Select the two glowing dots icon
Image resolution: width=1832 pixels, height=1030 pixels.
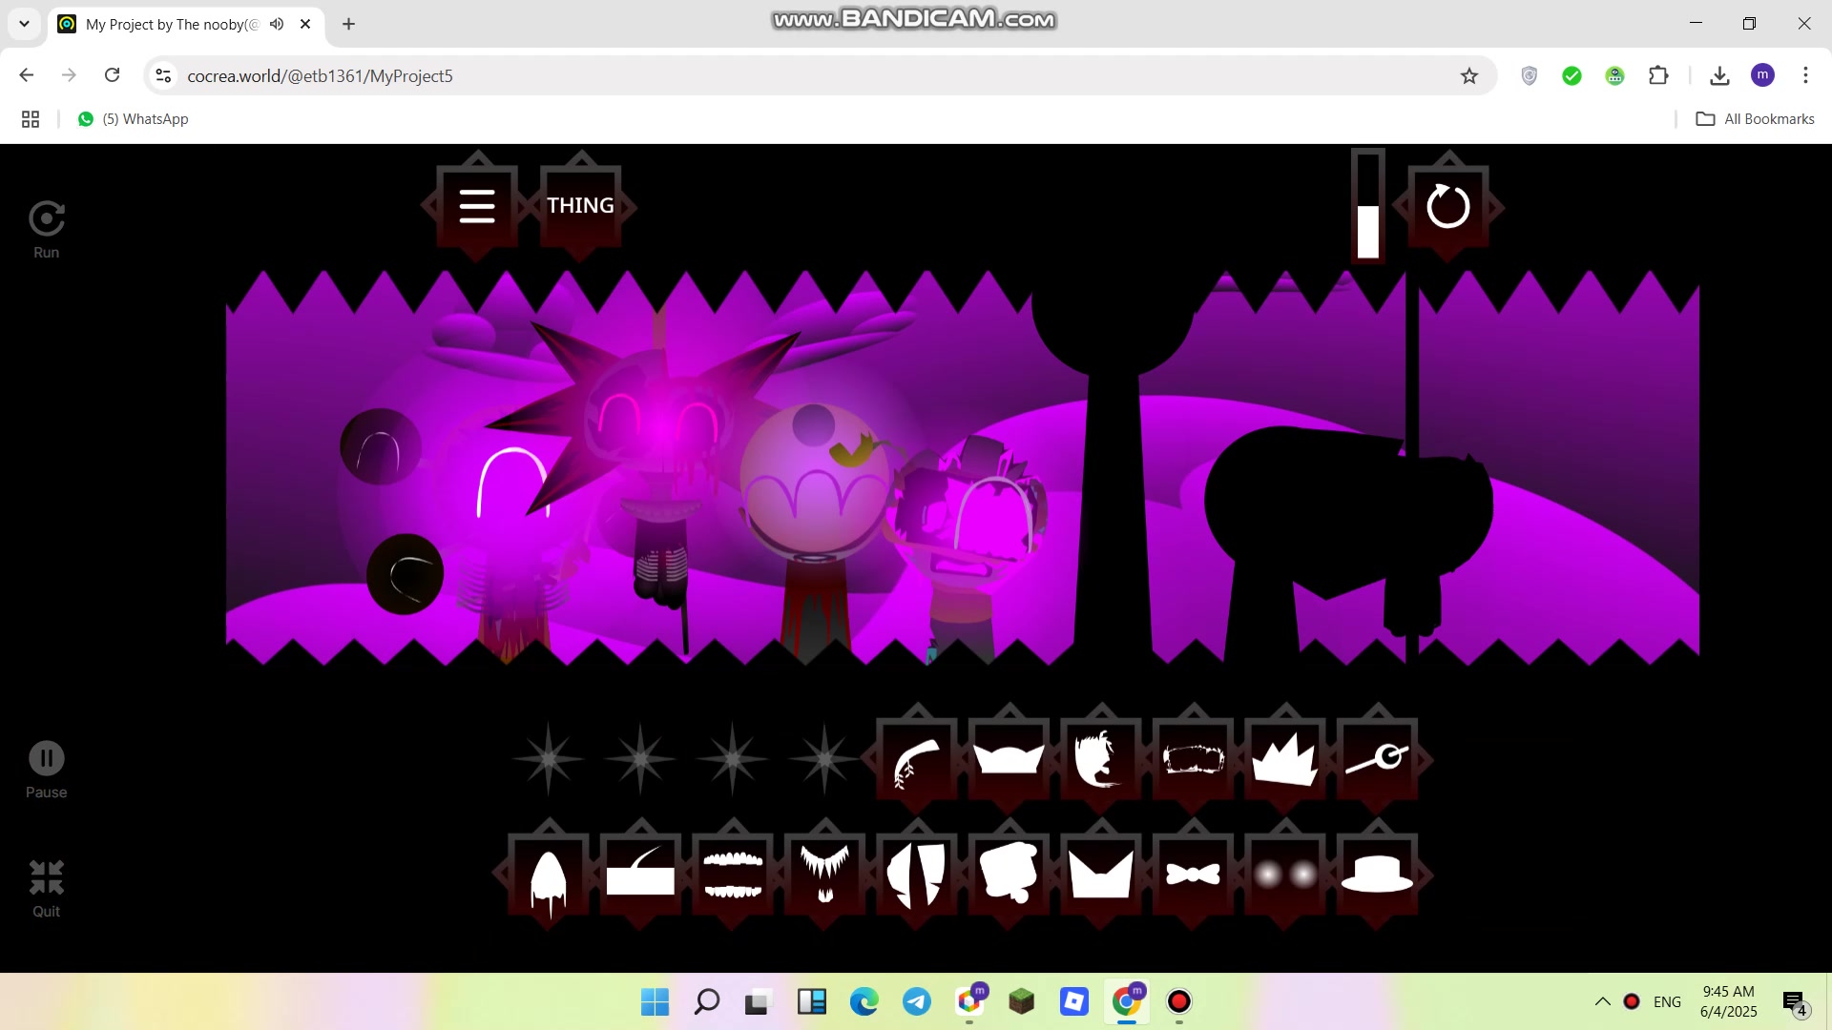1285,875
